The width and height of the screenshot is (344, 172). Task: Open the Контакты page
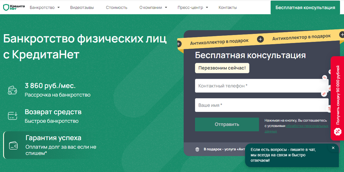[228, 7]
